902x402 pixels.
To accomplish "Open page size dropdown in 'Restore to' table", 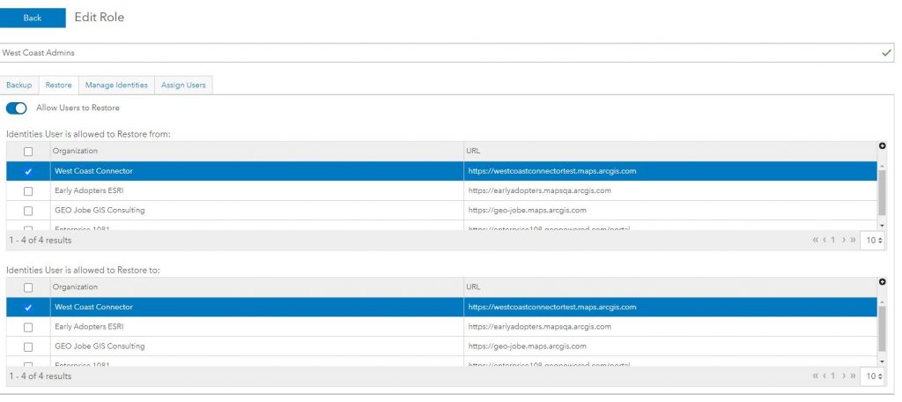I will [872, 376].
